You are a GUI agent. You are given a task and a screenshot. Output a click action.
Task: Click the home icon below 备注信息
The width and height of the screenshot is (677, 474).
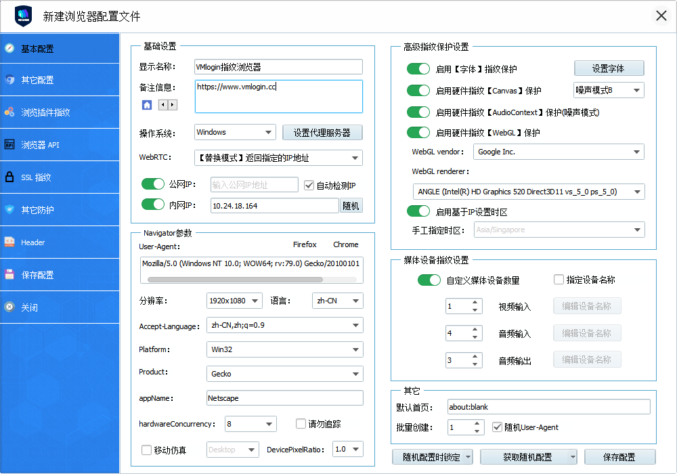(146, 103)
